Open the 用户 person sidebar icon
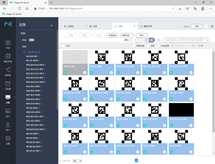This screenshot has height=164, width=215. [8, 127]
